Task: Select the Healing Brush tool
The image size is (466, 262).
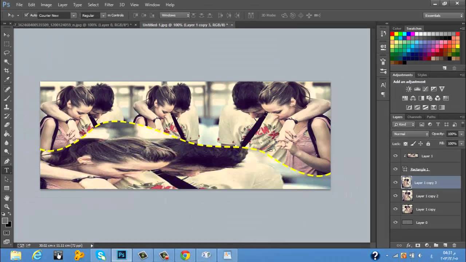Action: tap(7, 89)
